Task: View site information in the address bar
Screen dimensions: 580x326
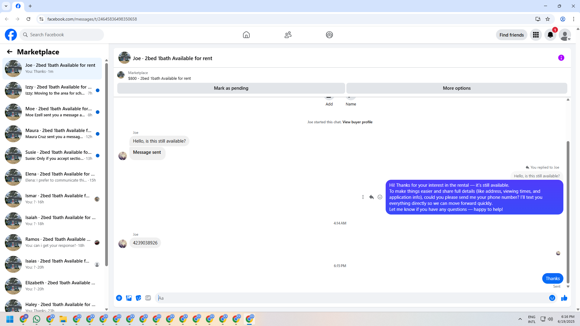Action: pos(41,19)
